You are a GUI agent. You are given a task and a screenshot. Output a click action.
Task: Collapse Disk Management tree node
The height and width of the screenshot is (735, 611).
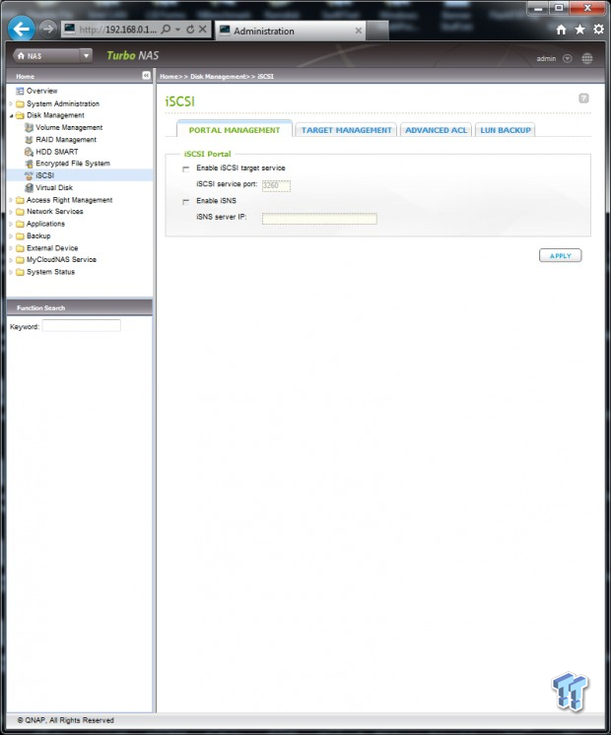point(11,116)
